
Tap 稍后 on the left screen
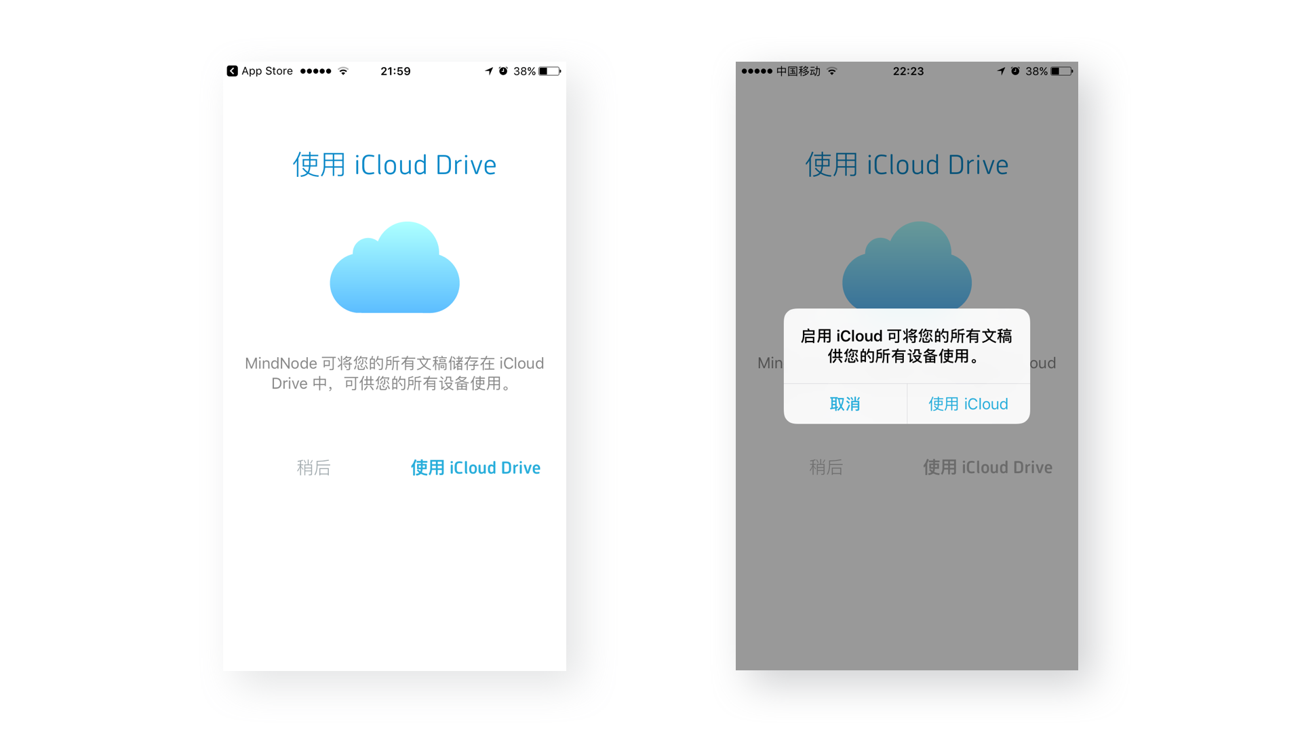tap(313, 468)
